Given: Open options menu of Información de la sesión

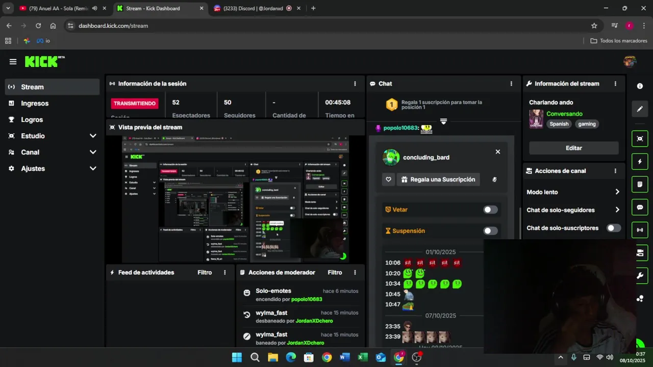Looking at the screenshot, I should (355, 84).
